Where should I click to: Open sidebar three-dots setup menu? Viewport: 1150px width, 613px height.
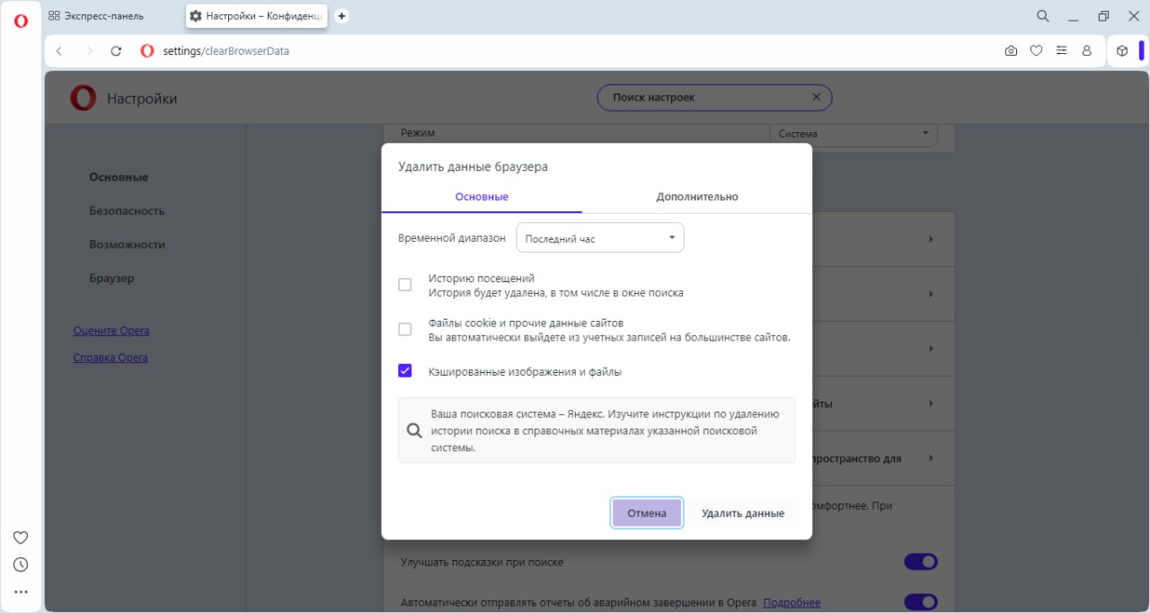pos(21,592)
